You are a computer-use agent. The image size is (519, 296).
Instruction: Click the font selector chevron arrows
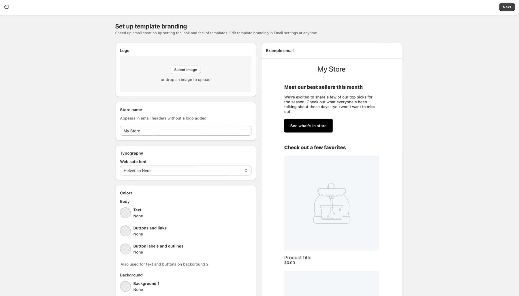pos(246,170)
